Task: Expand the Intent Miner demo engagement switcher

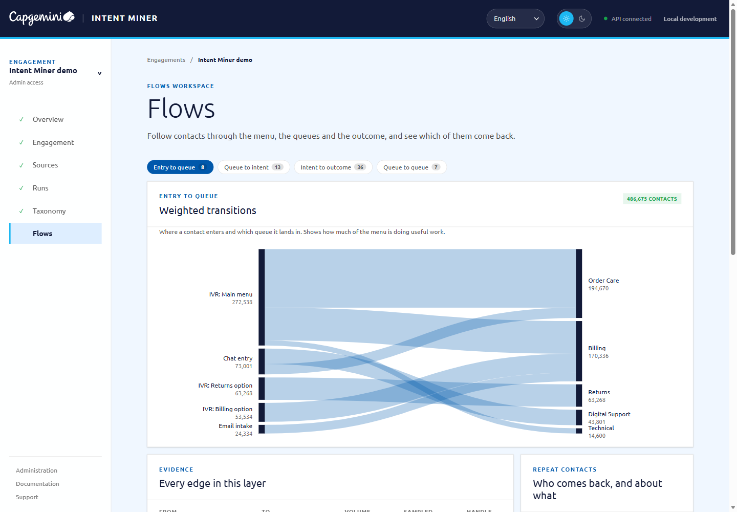Action: 55,72
